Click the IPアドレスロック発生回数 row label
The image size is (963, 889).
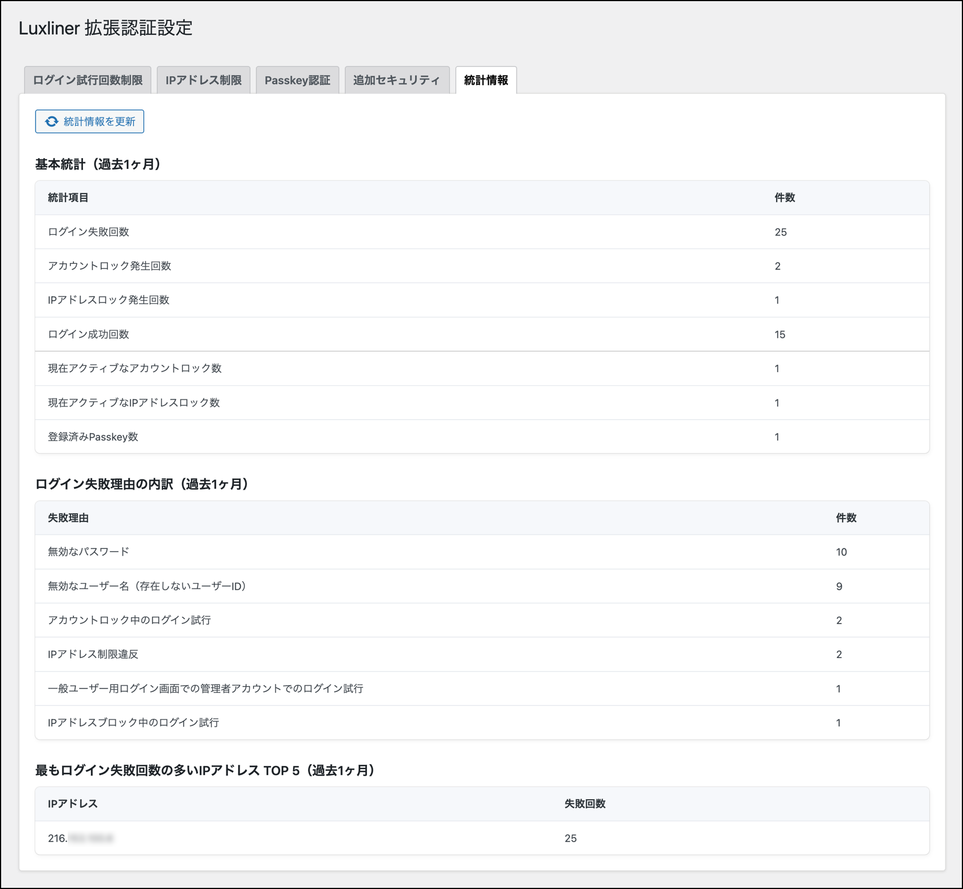coord(108,300)
